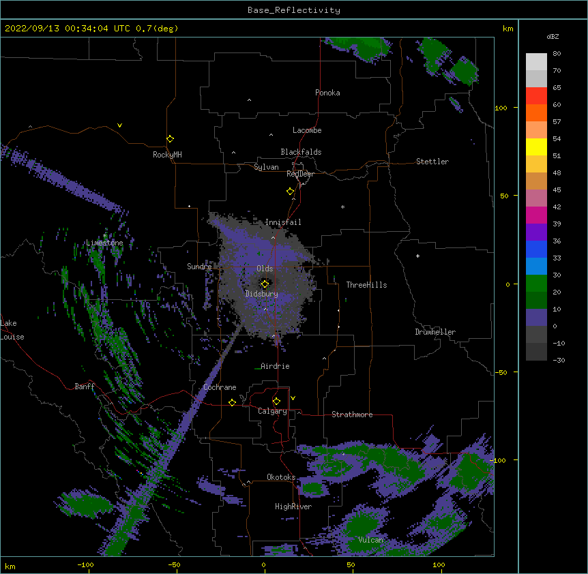
Task: Click the -50 tick on the right distance axis
Action: pos(501,372)
